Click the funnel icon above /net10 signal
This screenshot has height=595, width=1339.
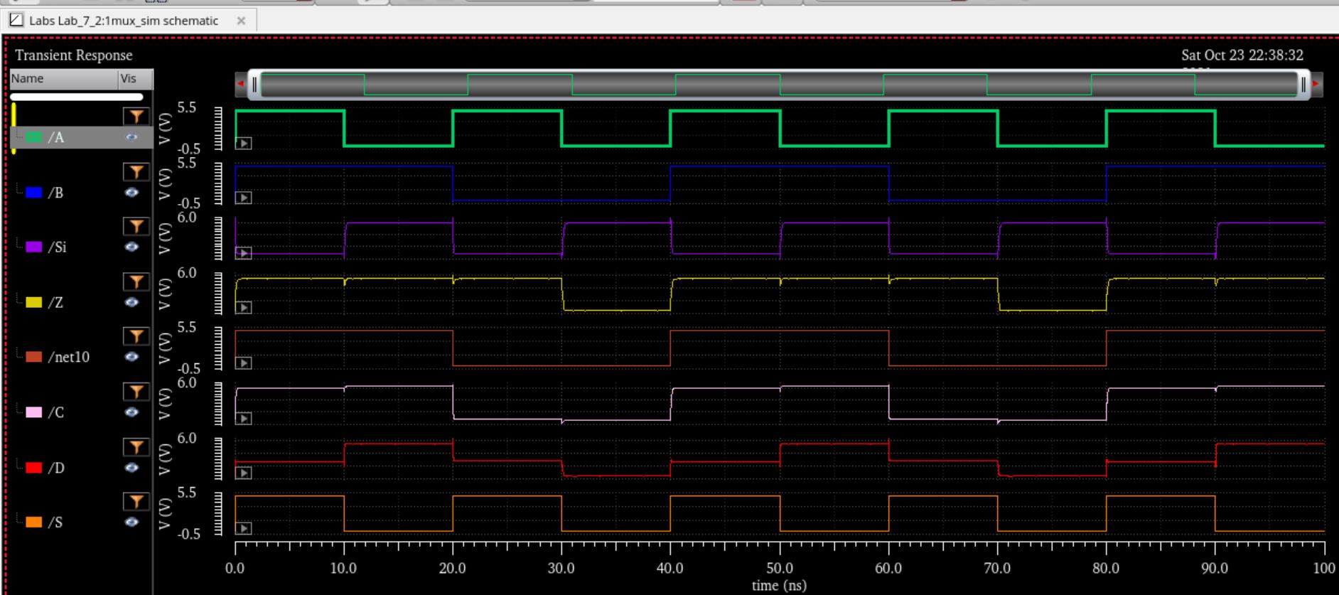pyautogui.click(x=136, y=336)
